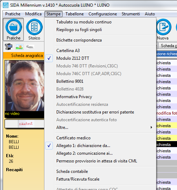Open the Configurazione menu

pos(103,14)
